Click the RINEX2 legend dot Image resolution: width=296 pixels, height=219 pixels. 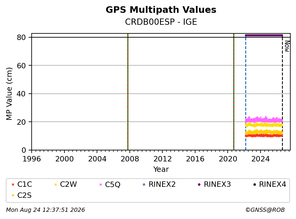[x=144, y=184]
